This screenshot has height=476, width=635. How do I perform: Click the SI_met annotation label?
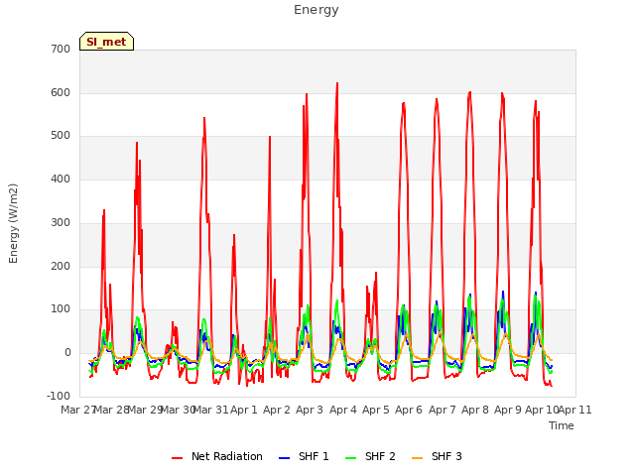[106, 42]
